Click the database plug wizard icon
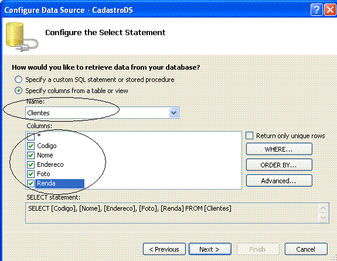The image size is (337, 261). [22, 37]
